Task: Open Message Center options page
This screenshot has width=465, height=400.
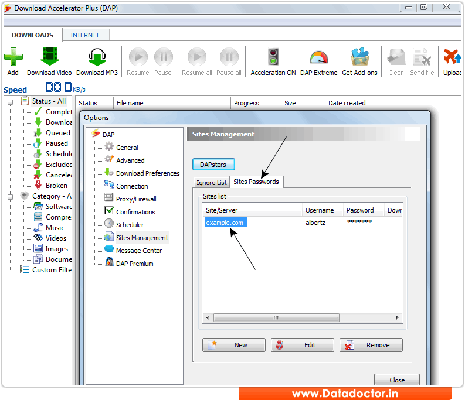Action: point(139,251)
